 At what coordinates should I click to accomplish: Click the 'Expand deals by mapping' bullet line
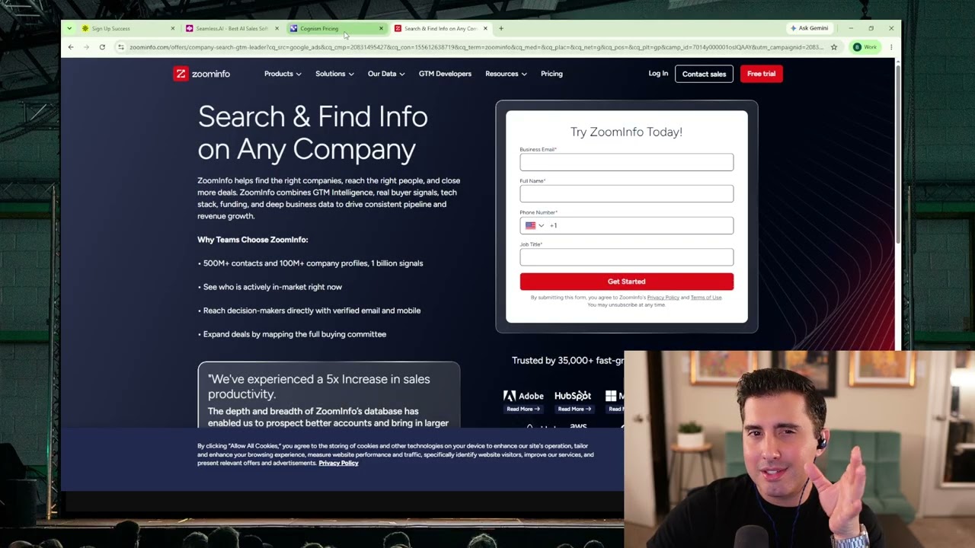pyautogui.click(x=292, y=334)
